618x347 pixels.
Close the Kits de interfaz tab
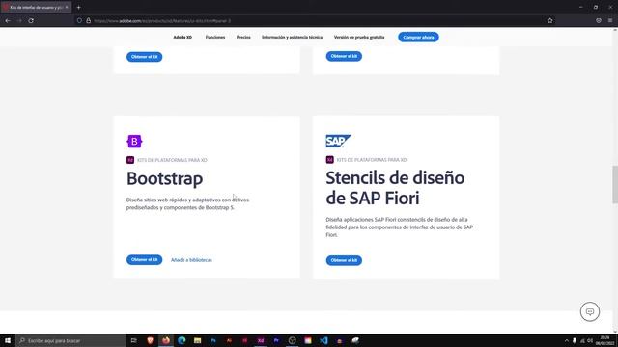(x=67, y=7)
